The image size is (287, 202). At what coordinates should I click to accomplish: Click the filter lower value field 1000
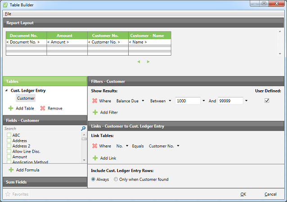[x=188, y=101]
